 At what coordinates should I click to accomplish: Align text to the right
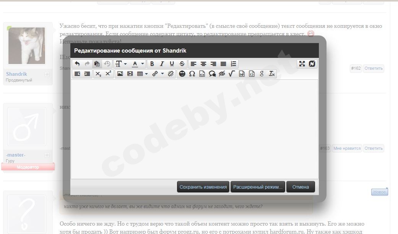click(213, 64)
